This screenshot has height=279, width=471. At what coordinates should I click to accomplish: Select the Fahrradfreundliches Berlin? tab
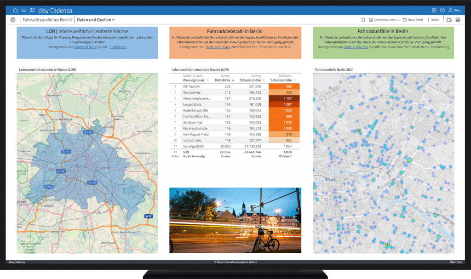(x=47, y=20)
